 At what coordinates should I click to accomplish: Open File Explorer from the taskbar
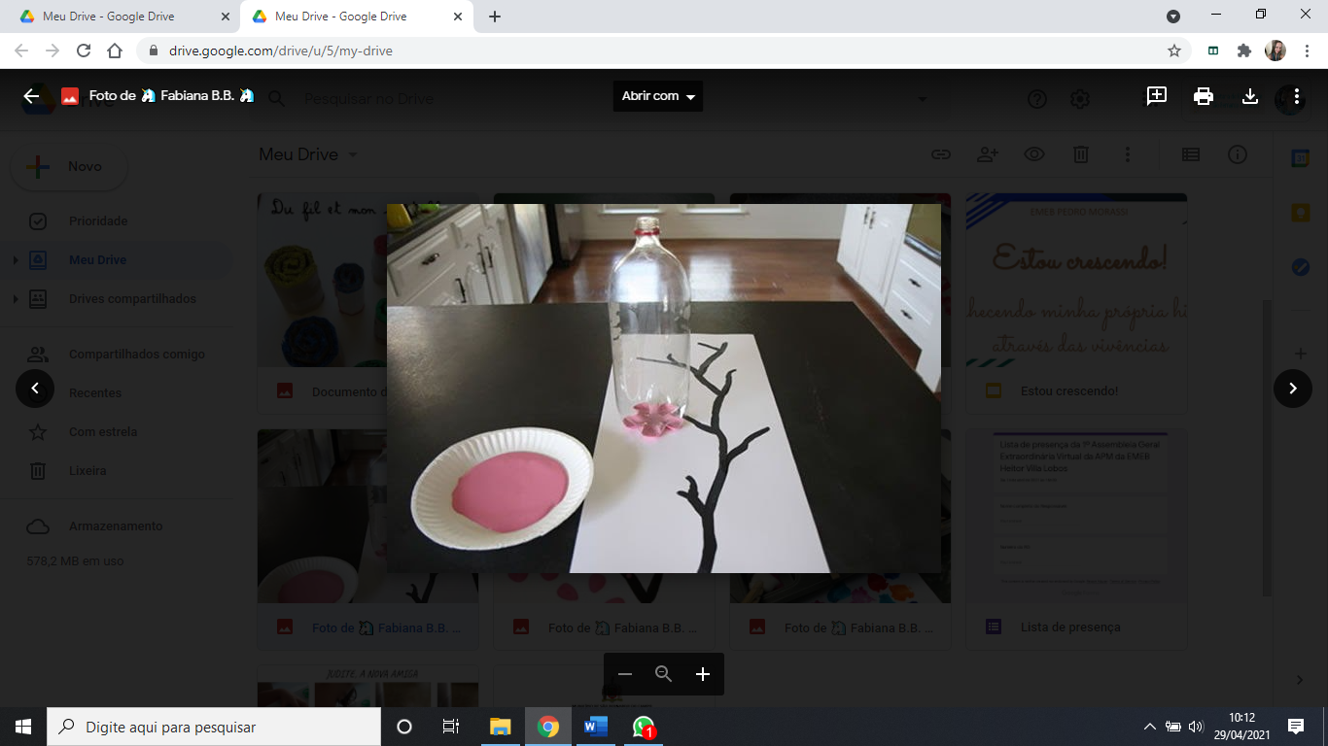[x=501, y=727]
